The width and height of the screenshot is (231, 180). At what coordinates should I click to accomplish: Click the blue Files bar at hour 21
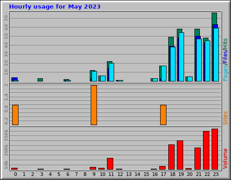(x=198, y=37)
